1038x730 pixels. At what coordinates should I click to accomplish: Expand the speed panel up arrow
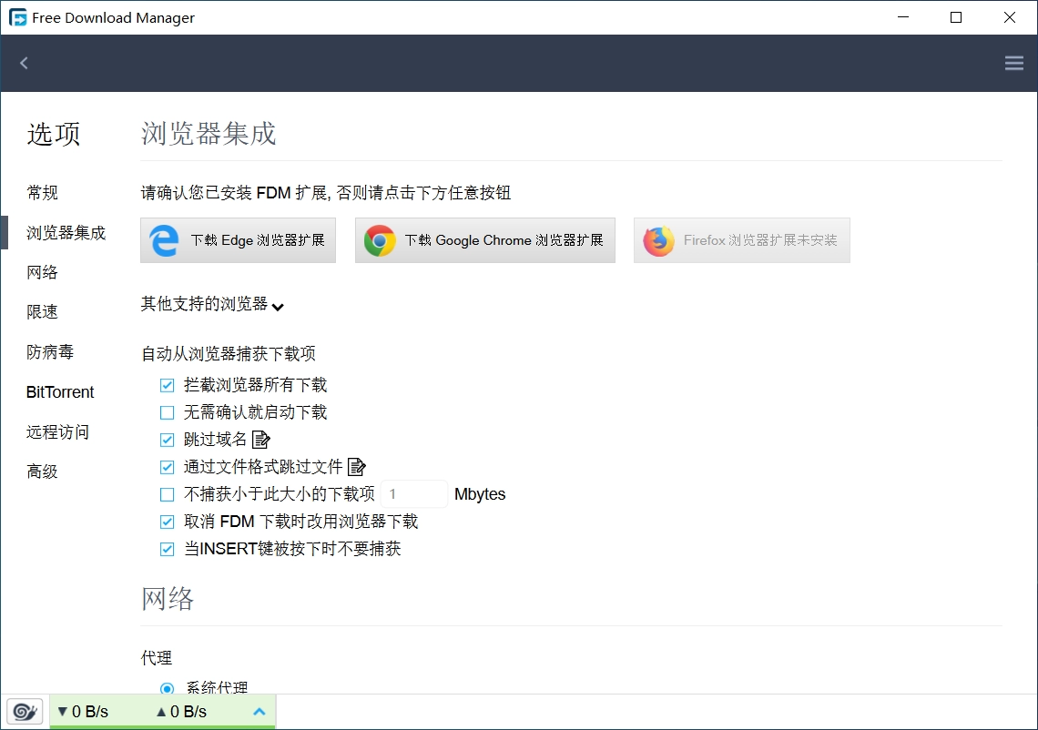point(259,712)
